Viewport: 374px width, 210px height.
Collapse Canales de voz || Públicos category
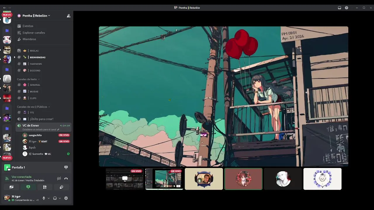(x=33, y=107)
